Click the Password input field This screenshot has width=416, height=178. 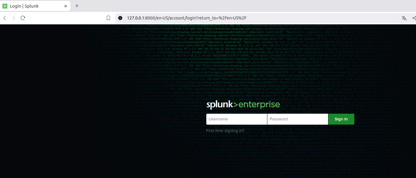pyautogui.click(x=298, y=119)
